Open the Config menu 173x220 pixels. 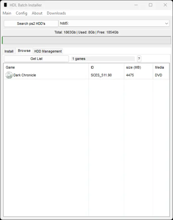pyautogui.click(x=21, y=13)
